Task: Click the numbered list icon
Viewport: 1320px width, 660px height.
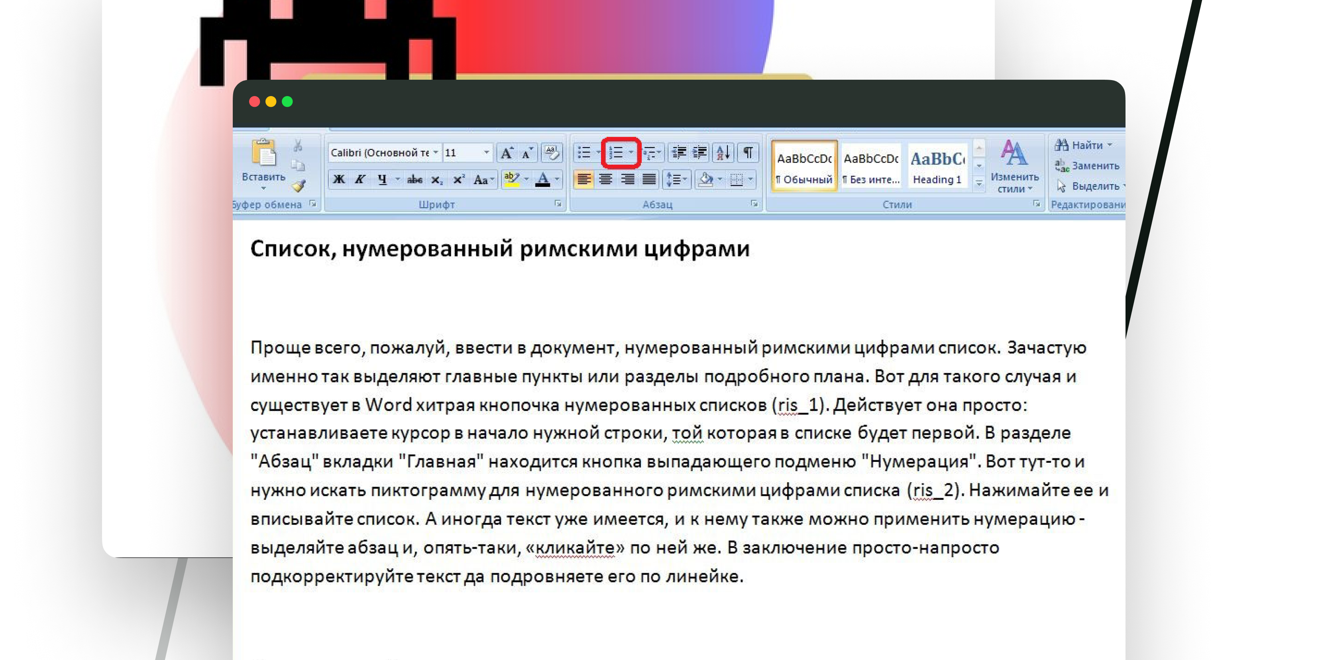Action: tap(615, 152)
